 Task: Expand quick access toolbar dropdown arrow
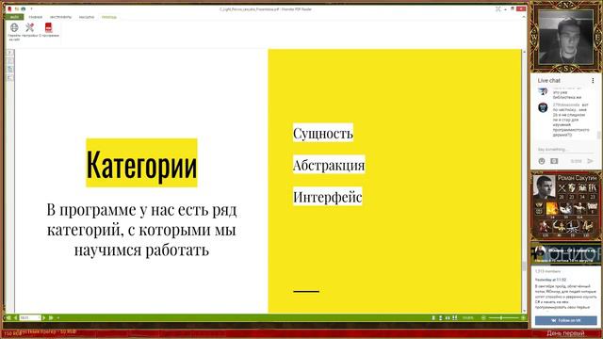(x=31, y=8)
